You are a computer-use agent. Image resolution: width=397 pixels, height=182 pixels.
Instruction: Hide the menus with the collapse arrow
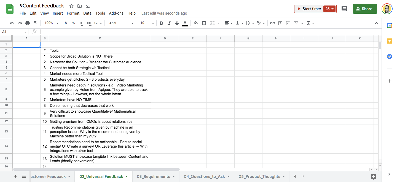tap(377, 23)
